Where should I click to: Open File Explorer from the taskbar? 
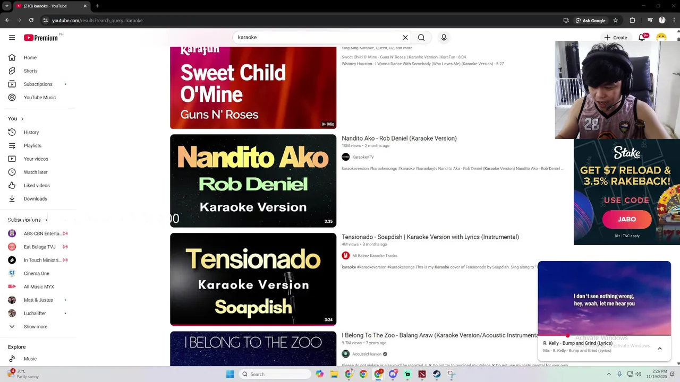pyautogui.click(x=334, y=374)
